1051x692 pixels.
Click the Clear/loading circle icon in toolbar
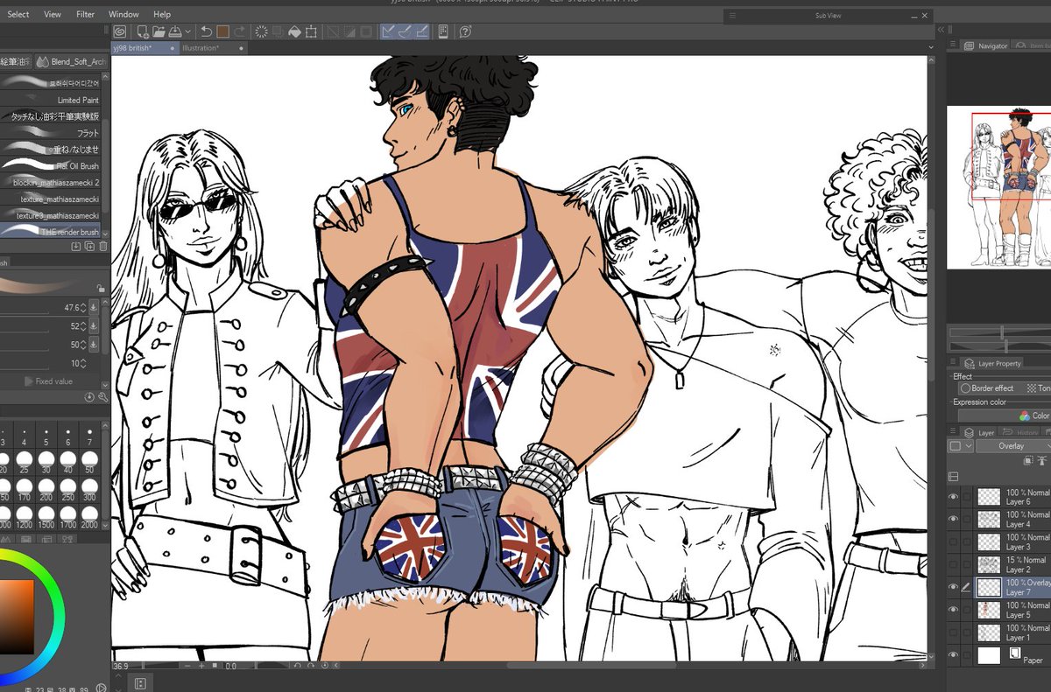click(262, 31)
